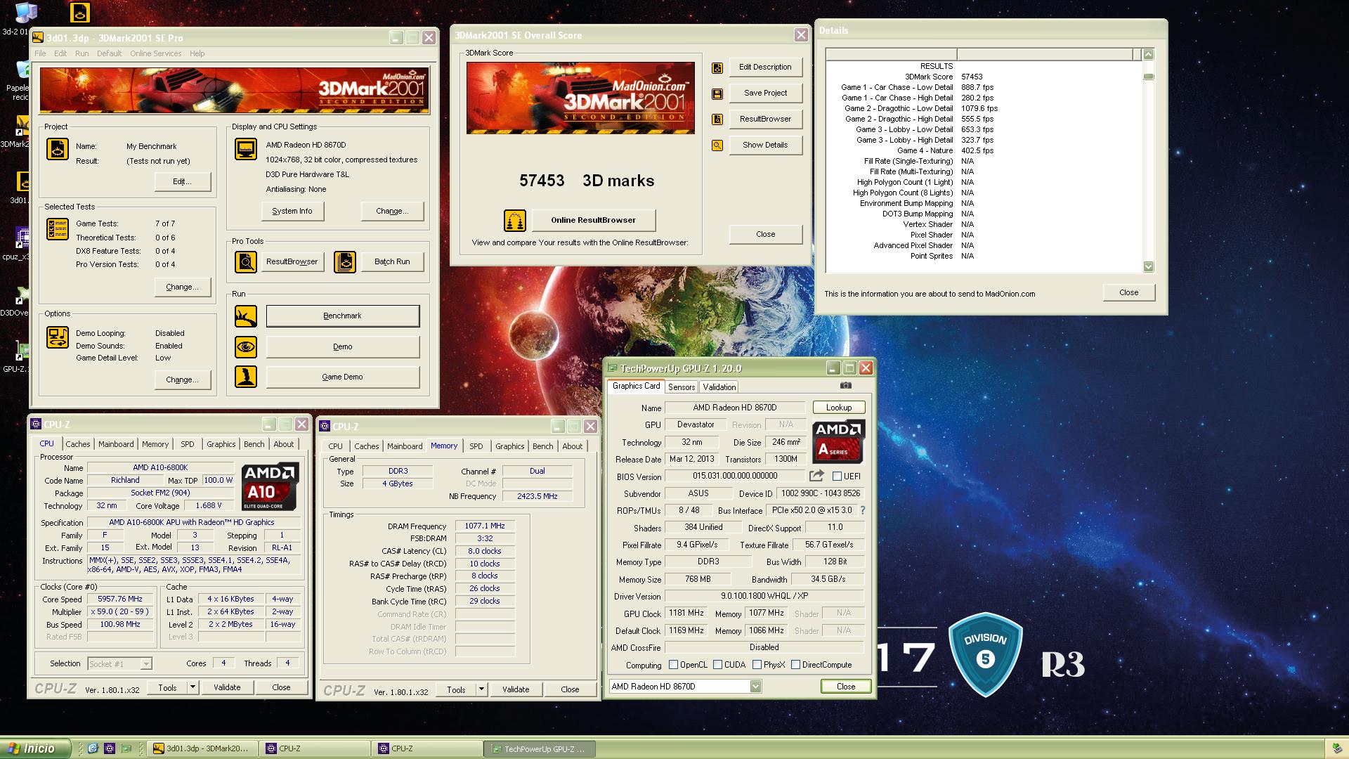The height and width of the screenshot is (759, 1349).
Task: Toggle the UEFI checkbox in GPU-Z
Action: point(837,476)
